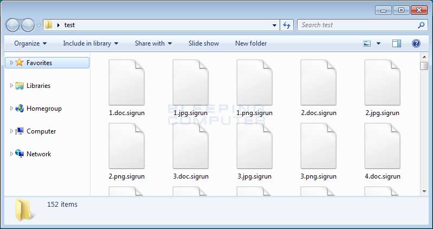Select Homegroup in the navigation pane
Image resolution: width=433 pixels, height=229 pixels.
tap(44, 109)
